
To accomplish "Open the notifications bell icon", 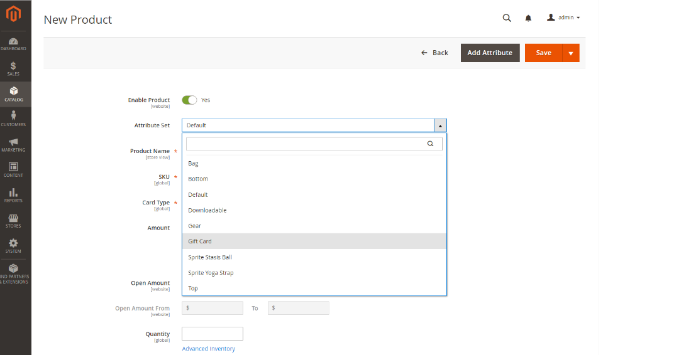I will click(528, 18).
